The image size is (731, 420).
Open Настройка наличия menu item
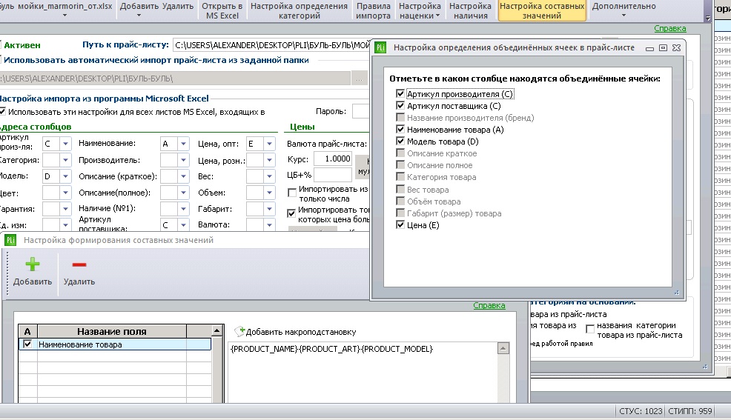pos(470,10)
